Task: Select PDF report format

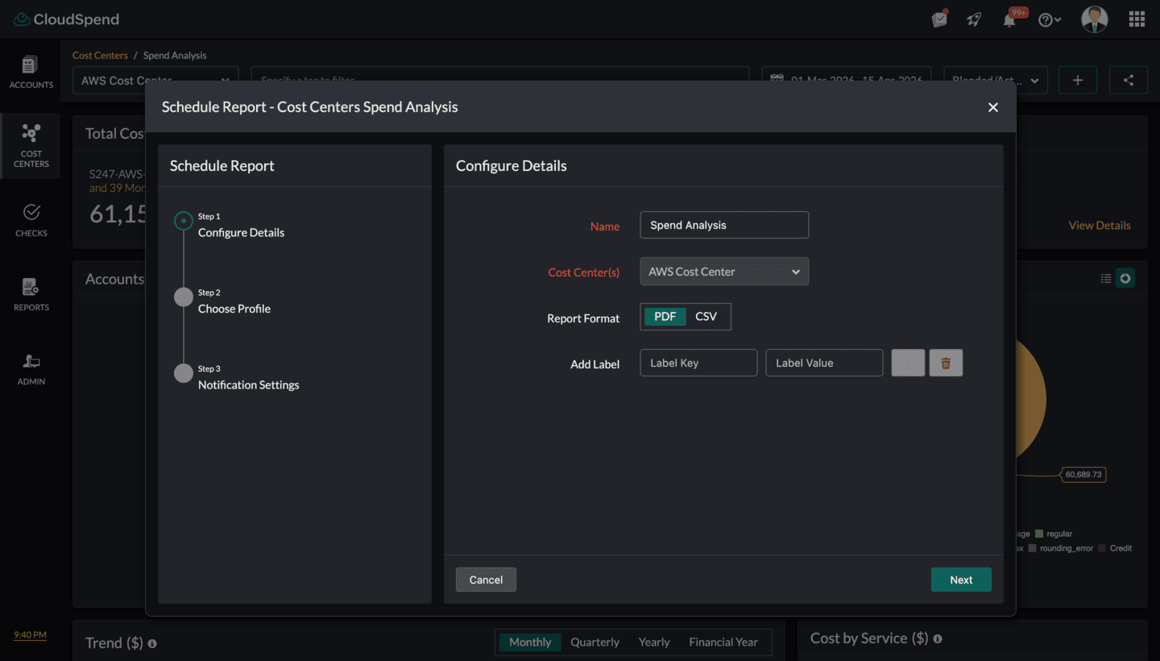Action: tap(665, 317)
